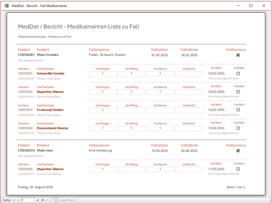Minimize the MedDat report window
The image size is (272, 204).
(x=238, y=6)
